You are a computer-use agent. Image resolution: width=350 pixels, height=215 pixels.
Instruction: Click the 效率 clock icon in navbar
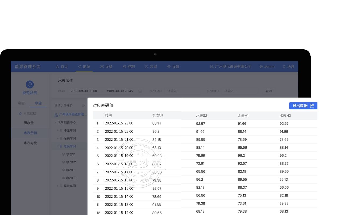(x=147, y=67)
